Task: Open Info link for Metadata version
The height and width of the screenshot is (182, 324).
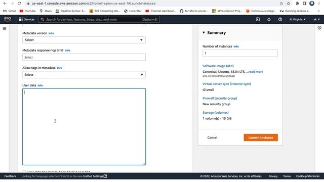Action: click(x=51, y=33)
